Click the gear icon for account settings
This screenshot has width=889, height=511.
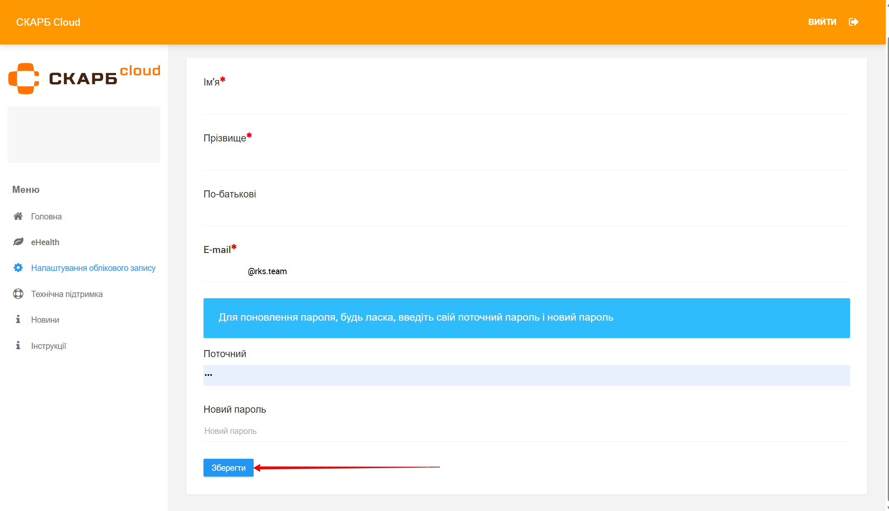18,268
